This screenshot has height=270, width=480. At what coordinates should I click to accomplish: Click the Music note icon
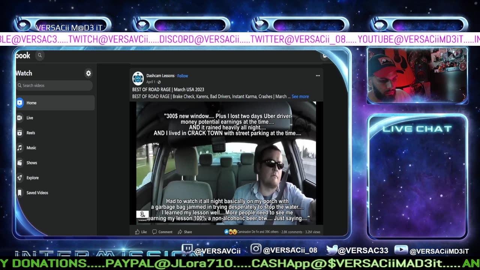click(x=19, y=148)
